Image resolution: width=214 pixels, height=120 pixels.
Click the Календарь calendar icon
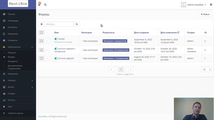(x=4, y=21)
